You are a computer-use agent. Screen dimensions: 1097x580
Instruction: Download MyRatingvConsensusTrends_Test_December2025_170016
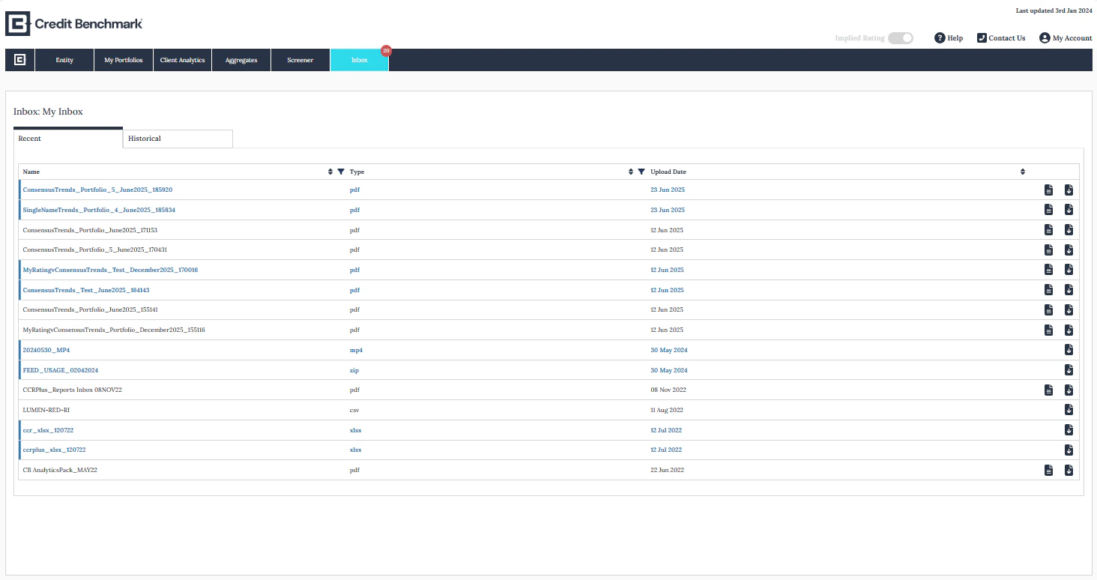[x=1069, y=270]
